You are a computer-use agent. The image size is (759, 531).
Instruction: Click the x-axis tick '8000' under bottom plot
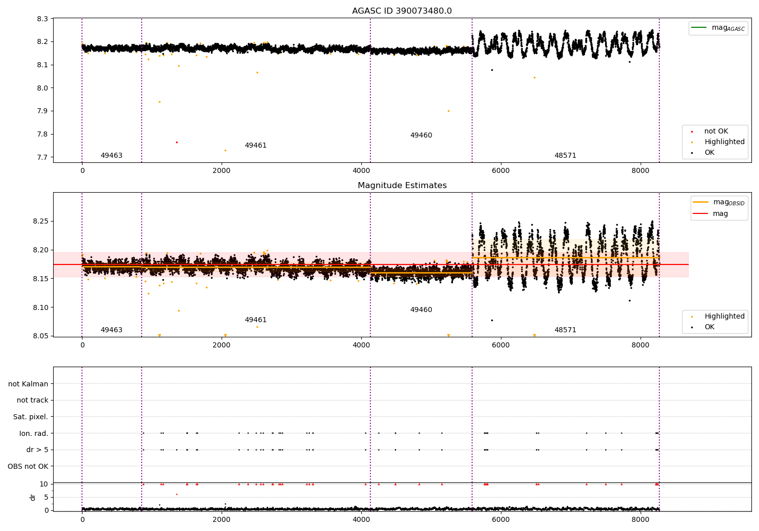click(x=641, y=519)
